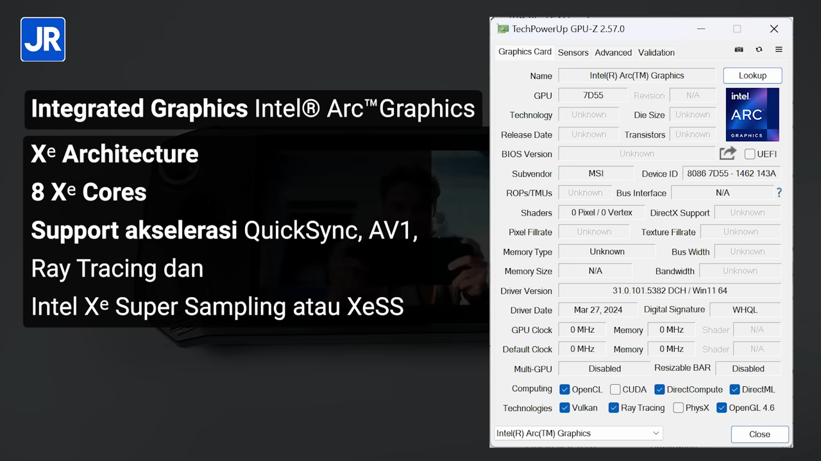Toggle the UEFI checkbox
The width and height of the screenshot is (821, 461).
(x=749, y=154)
